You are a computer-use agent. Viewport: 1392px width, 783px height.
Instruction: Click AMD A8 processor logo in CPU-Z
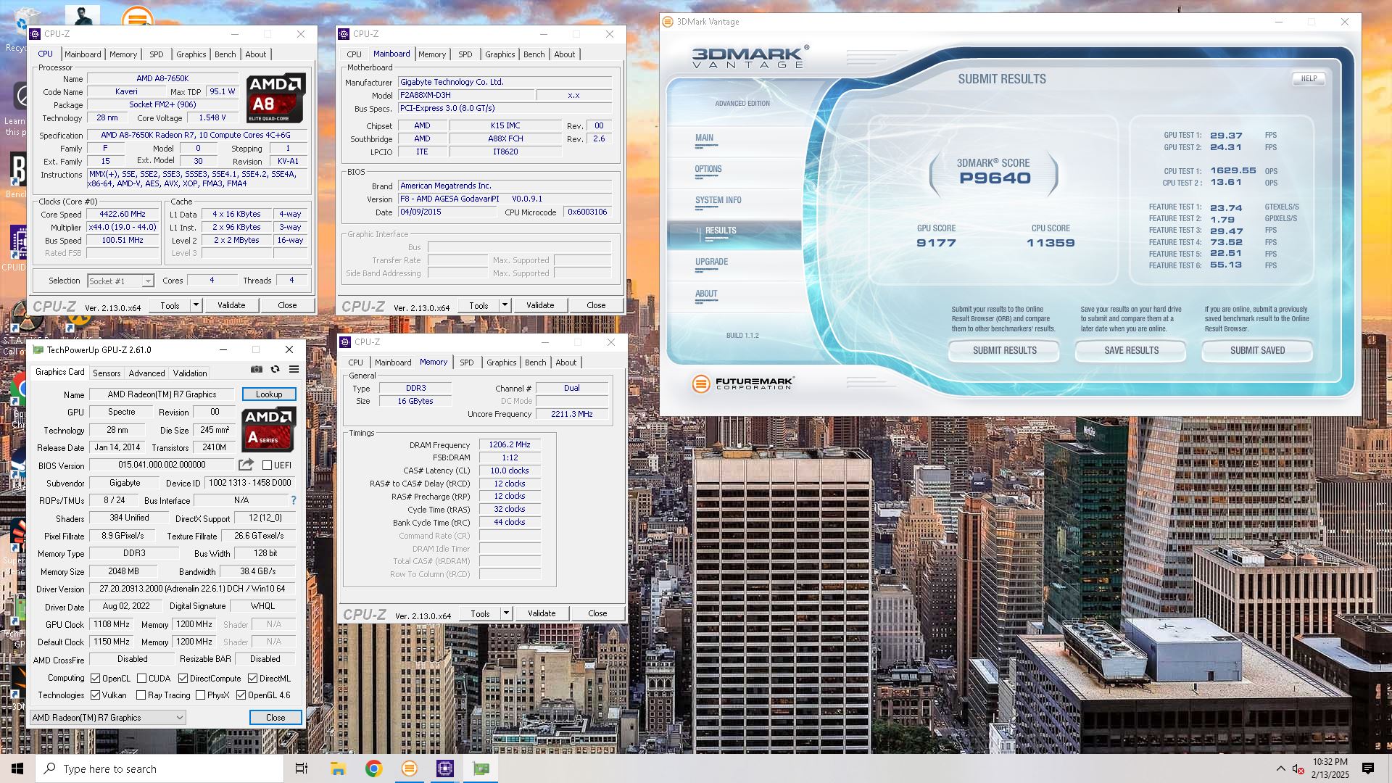[x=275, y=98]
